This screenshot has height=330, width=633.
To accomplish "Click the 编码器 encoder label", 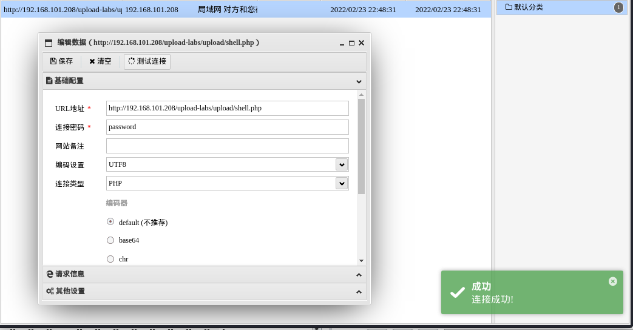I will [x=117, y=203].
